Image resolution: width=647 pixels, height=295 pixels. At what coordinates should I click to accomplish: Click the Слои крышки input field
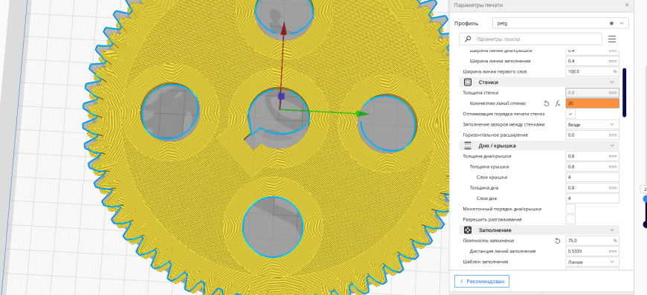coord(592,177)
